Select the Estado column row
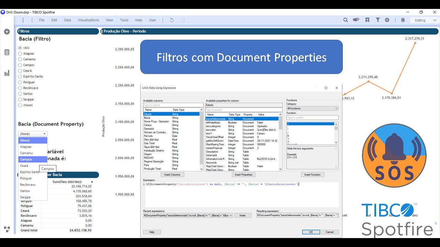Screen dimensions: 440x247 click(172, 114)
